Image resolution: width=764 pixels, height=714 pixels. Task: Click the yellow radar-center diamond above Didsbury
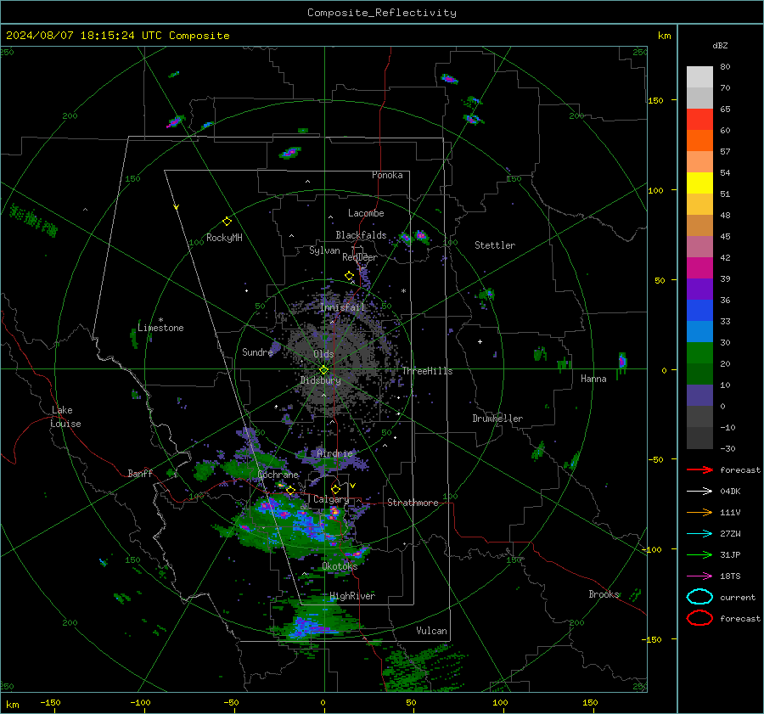(323, 370)
